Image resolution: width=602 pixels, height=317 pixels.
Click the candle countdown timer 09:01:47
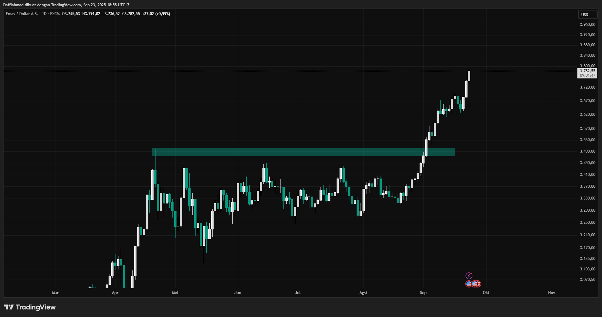coord(587,75)
